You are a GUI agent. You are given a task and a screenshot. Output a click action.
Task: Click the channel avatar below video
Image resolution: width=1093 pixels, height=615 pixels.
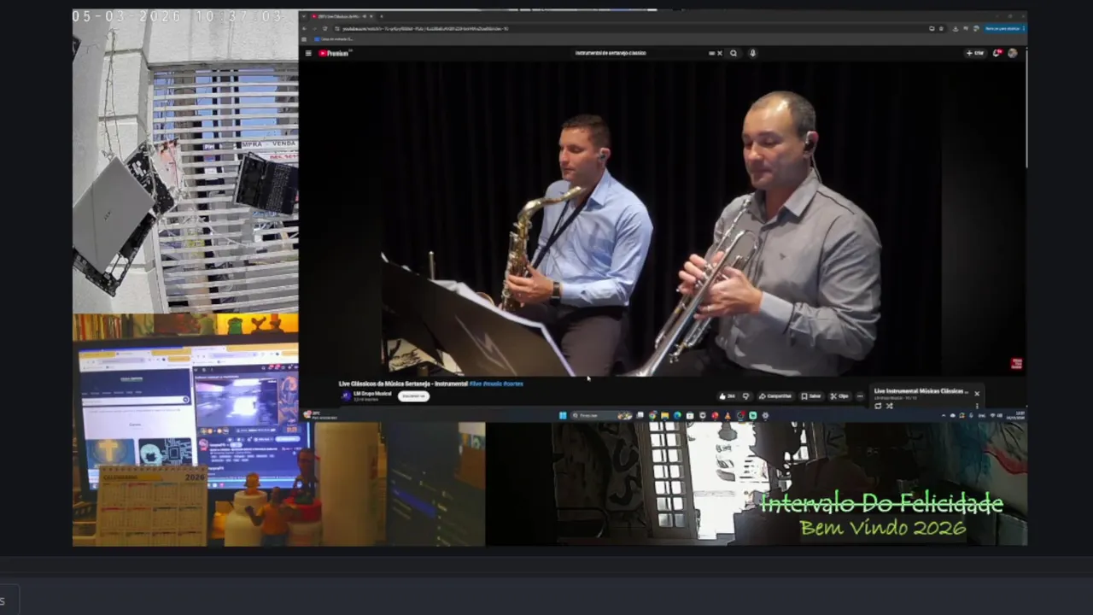[346, 395]
